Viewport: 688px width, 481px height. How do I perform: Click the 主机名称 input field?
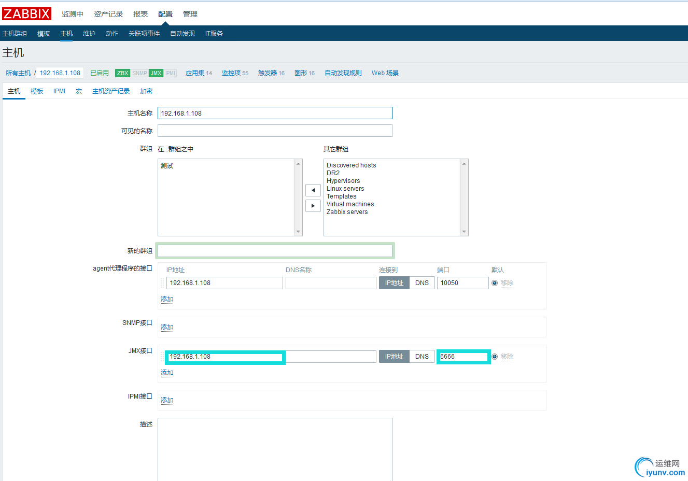tap(275, 113)
